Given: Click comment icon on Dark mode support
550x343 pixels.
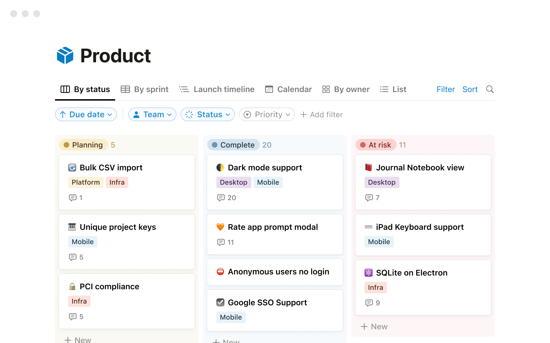Looking at the screenshot, I should point(221,198).
